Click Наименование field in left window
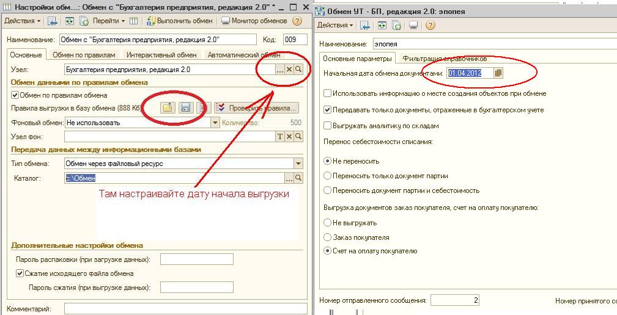 (x=158, y=40)
